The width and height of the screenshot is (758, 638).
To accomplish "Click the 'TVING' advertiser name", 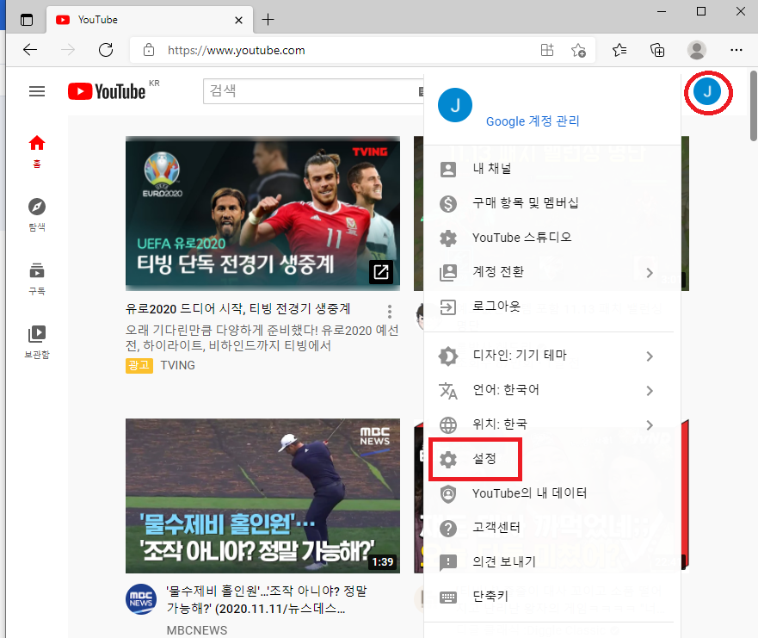I will tap(178, 365).
